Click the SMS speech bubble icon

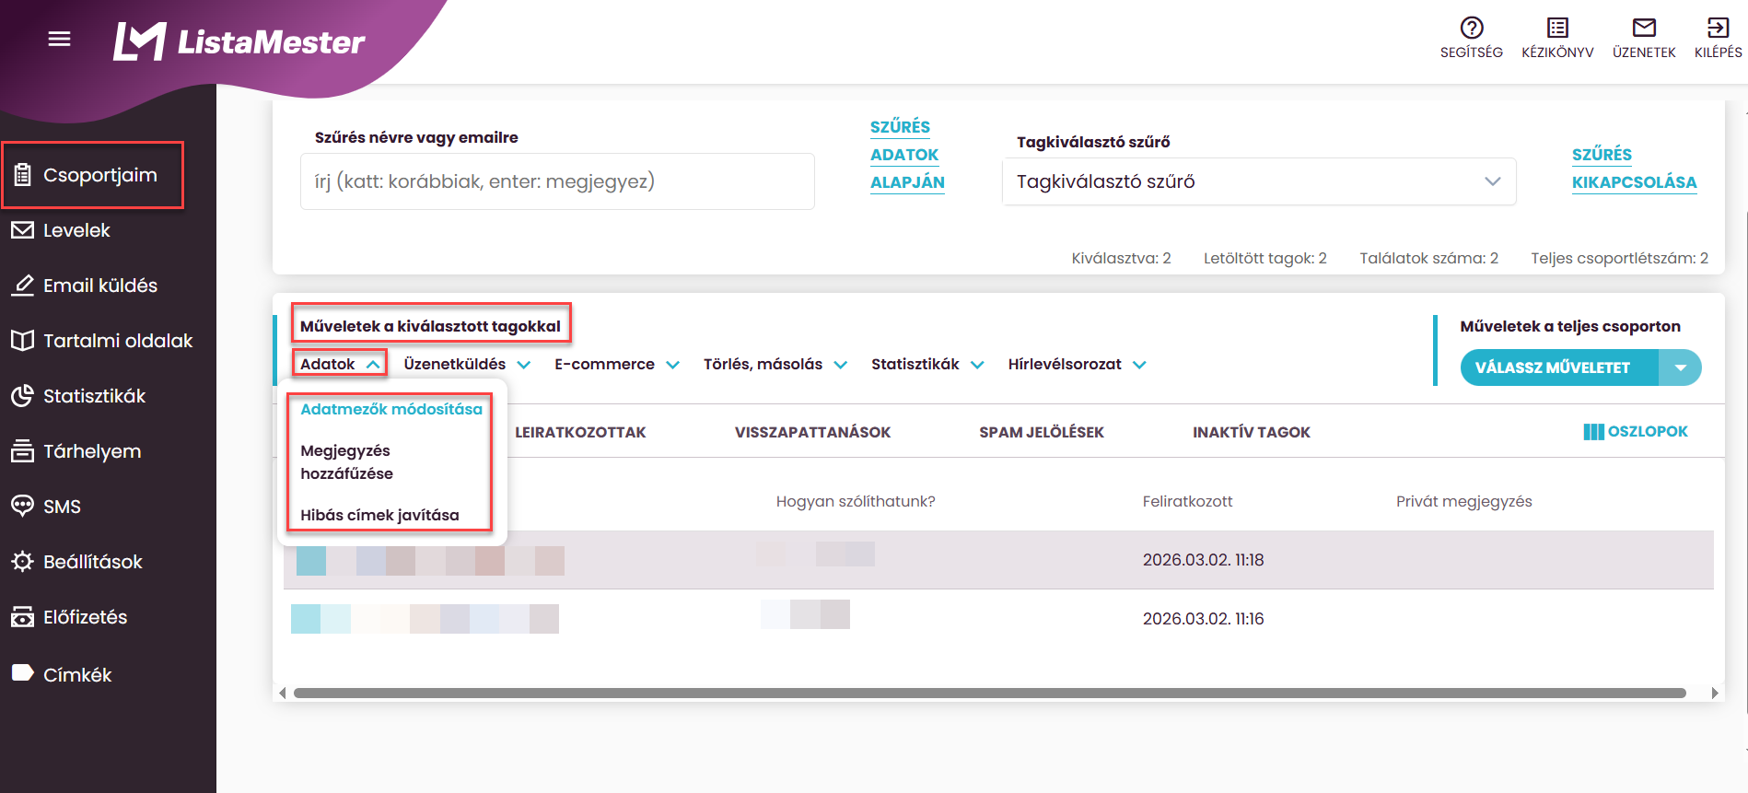point(23,507)
